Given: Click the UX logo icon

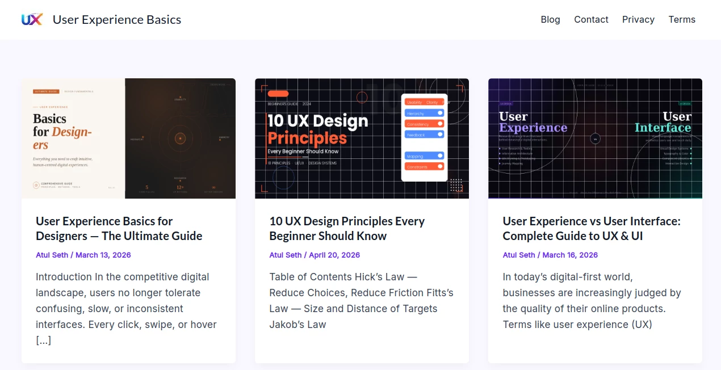Looking at the screenshot, I should [x=32, y=19].
